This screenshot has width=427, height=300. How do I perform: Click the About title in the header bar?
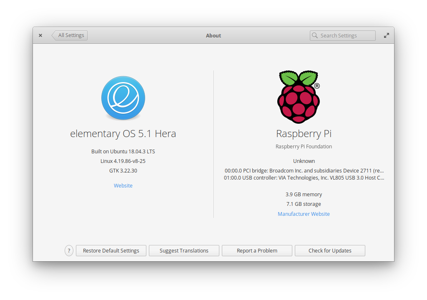point(213,35)
